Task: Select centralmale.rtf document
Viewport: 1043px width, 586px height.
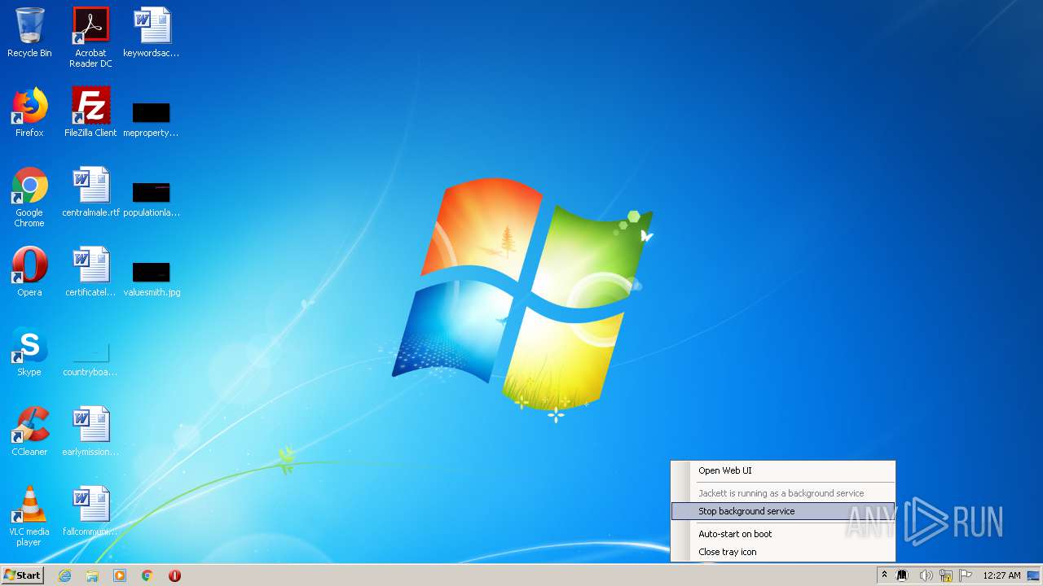Action: pyautogui.click(x=90, y=192)
